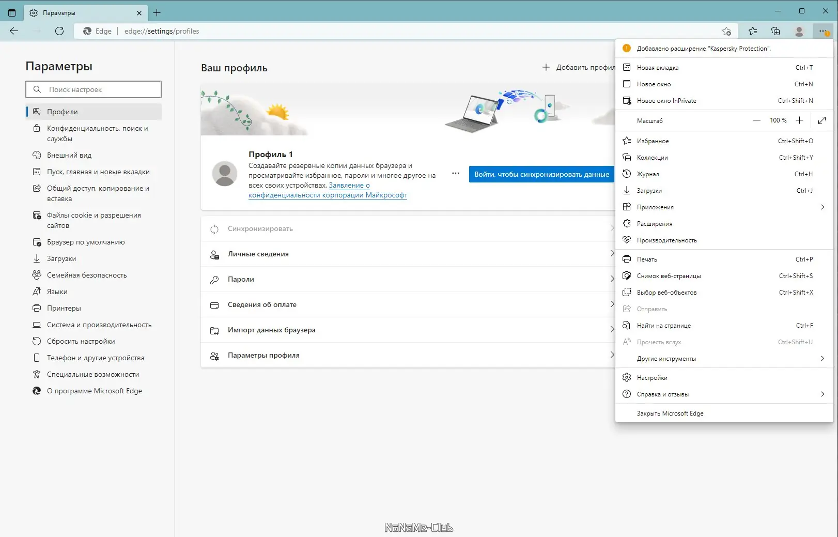Expand the Параметры профиля row
838x537 pixels.
coord(408,355)
